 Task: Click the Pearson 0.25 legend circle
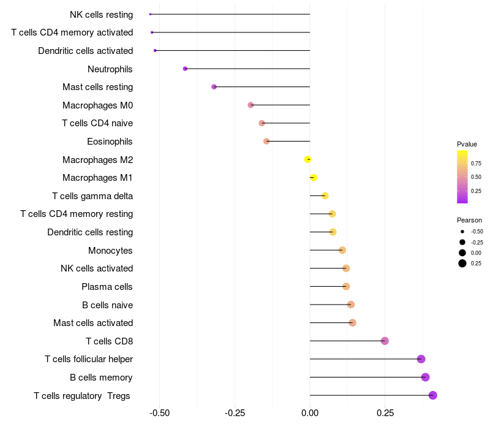click(x=462, y=264)
